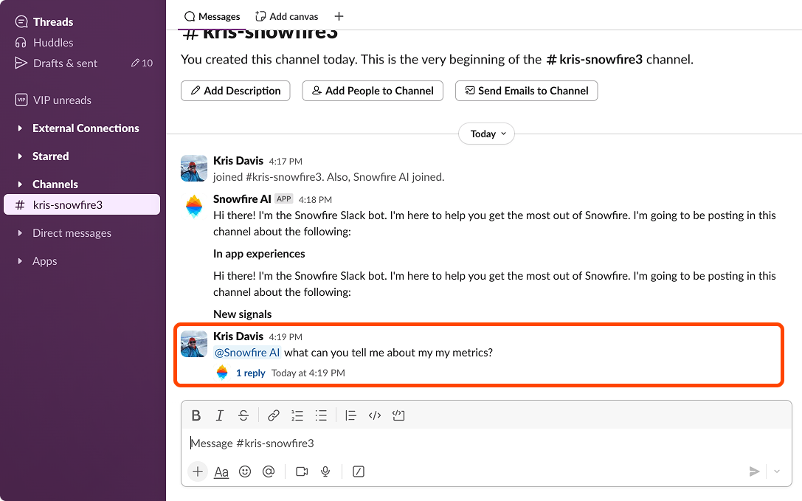The image size is (802, 501).
Task: Open schedule send options arrow
Action: (x=777, y=471)
